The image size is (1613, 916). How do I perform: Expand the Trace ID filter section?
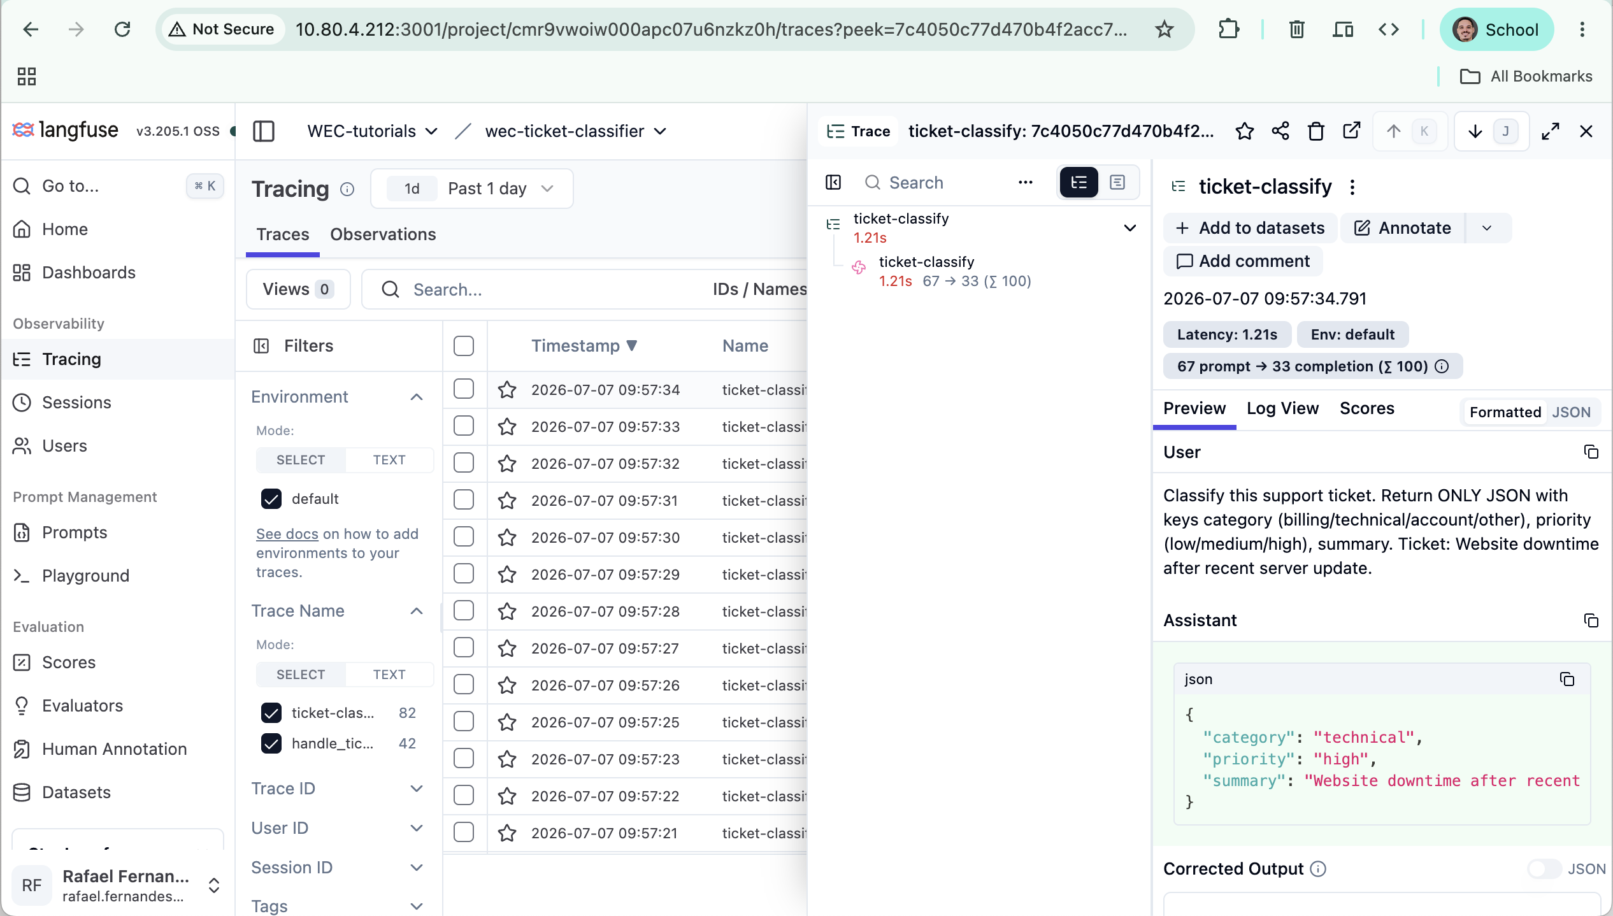[x=417, y=789]
